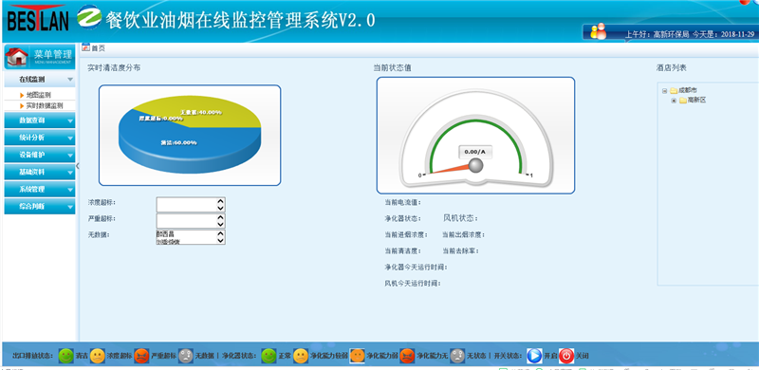This screenshot has height=370, width=759.
Task: Click down arrow of 无数据 list
Action: (221, 240)
